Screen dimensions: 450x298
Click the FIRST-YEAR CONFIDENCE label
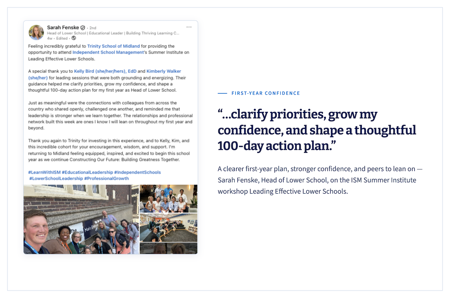pyautogui.click(x=265, y=93)
